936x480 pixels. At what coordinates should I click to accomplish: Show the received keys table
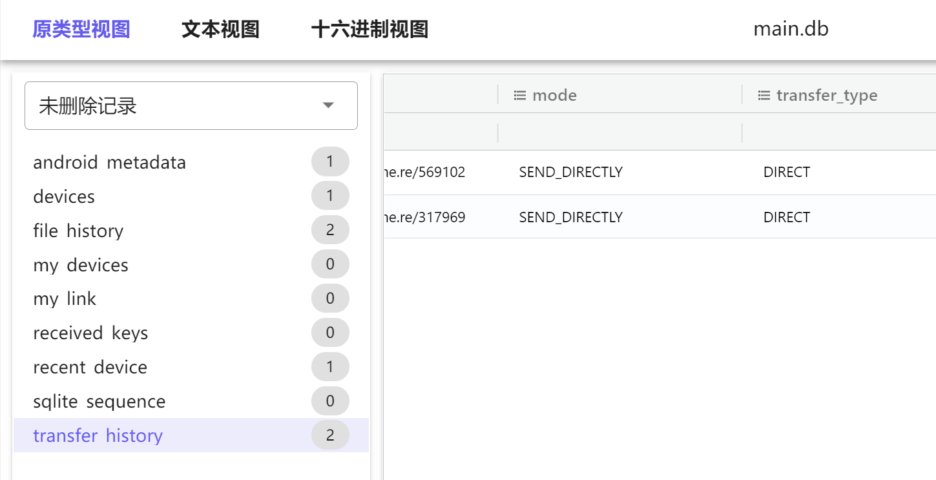(90, 333)
